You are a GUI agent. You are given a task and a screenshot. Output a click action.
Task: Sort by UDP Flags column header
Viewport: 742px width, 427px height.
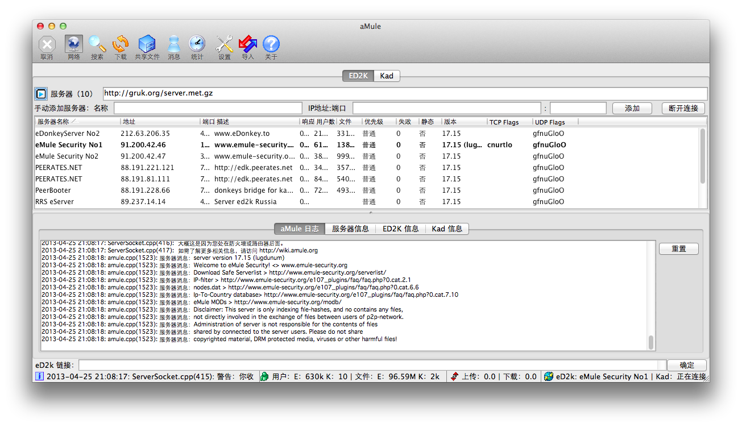coord(555,122)
